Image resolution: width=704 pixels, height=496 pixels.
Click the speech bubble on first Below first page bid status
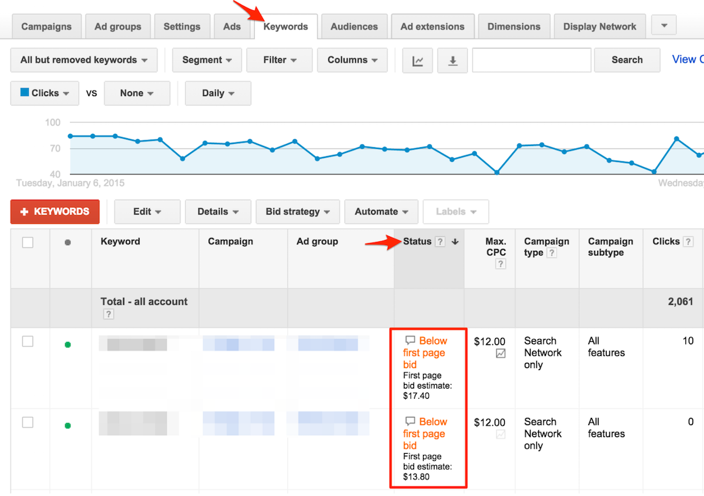[410, 341]
